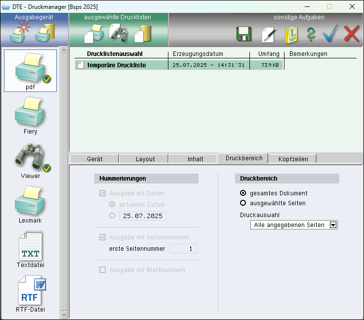The height and width of the screenshot is (320, 364).
Task: Select the RTF-Datei output device
Action: click(30, 294)
